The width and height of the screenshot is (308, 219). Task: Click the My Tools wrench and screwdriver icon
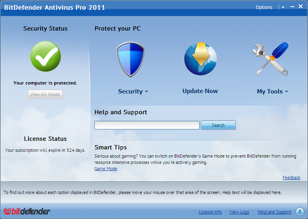pos(271,59)
